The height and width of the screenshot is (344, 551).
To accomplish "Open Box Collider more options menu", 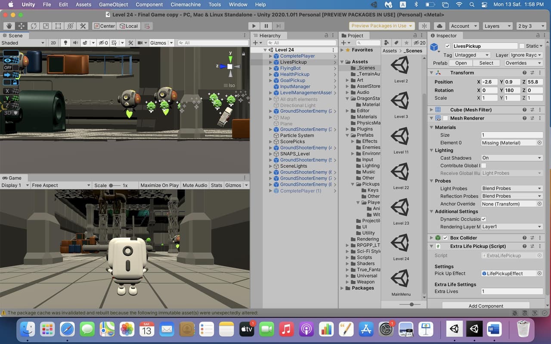I will [540, 238].
